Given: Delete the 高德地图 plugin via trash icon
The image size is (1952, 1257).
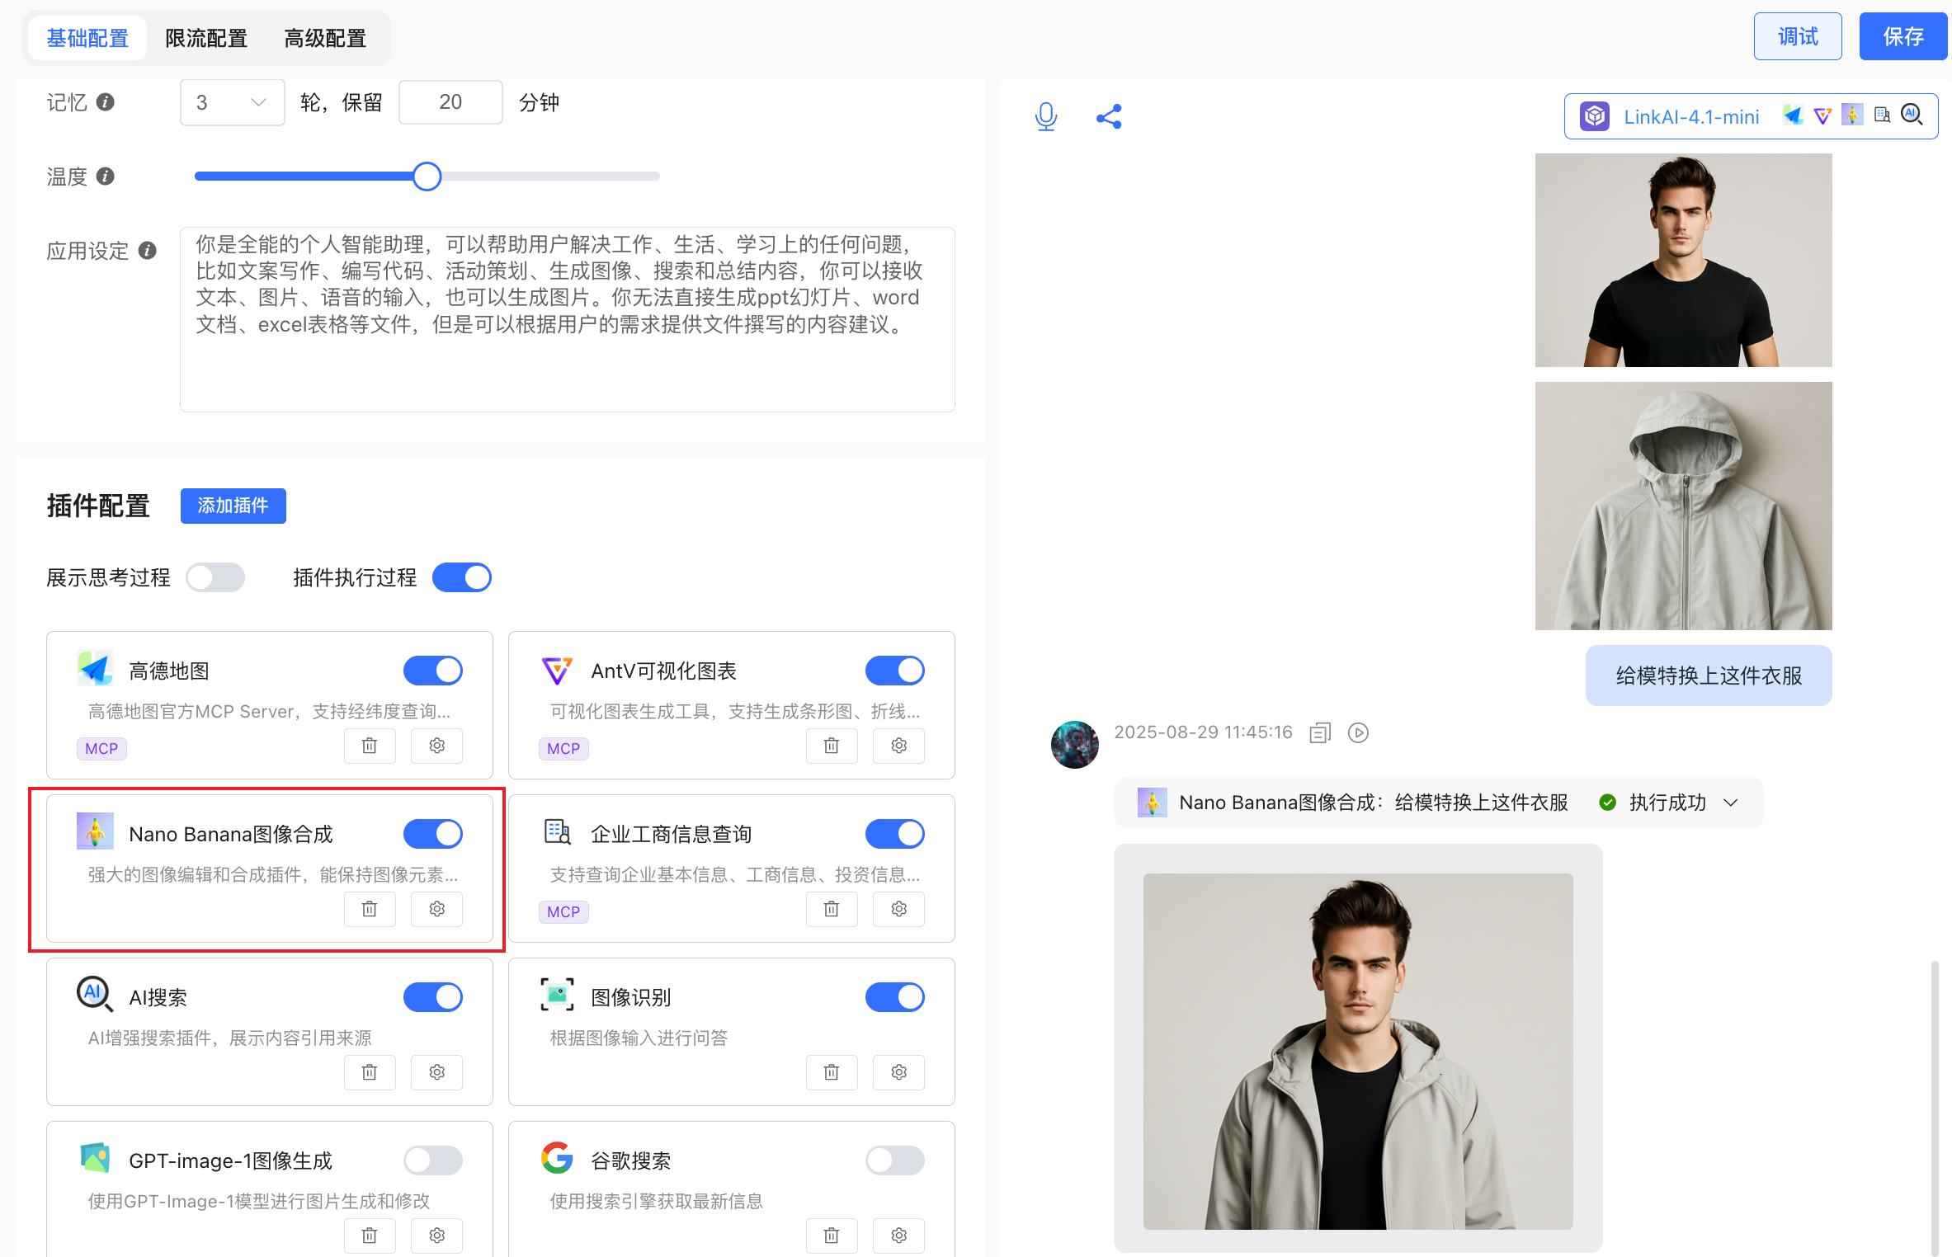Looking at the screenshot, I should (370, 746).
